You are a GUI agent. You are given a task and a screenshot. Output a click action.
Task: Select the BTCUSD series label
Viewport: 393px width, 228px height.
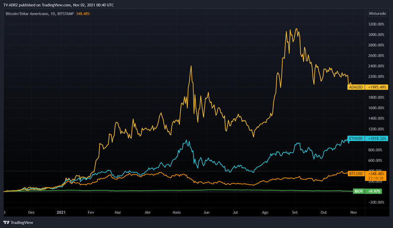[356, 173]
